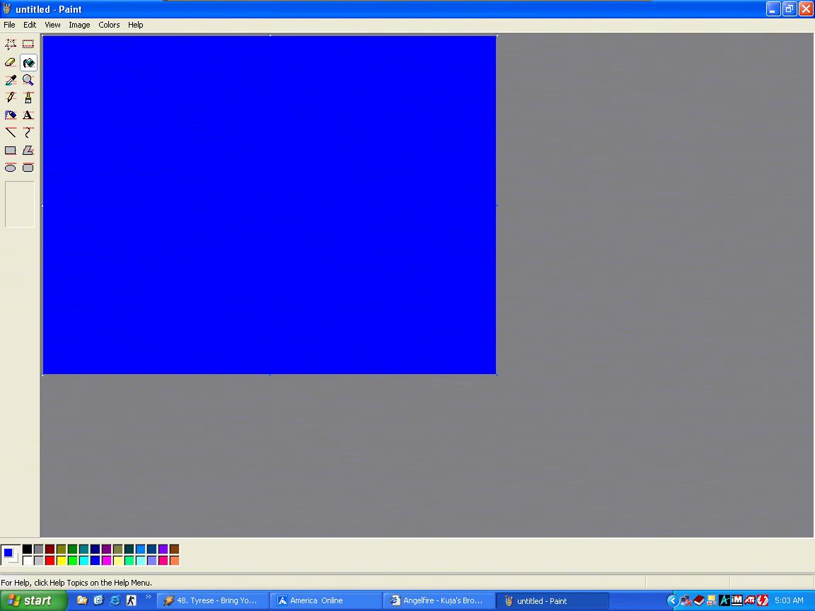Screen dimensions: 815x611
Task: Click the iM tray icon
Action: 737,600
